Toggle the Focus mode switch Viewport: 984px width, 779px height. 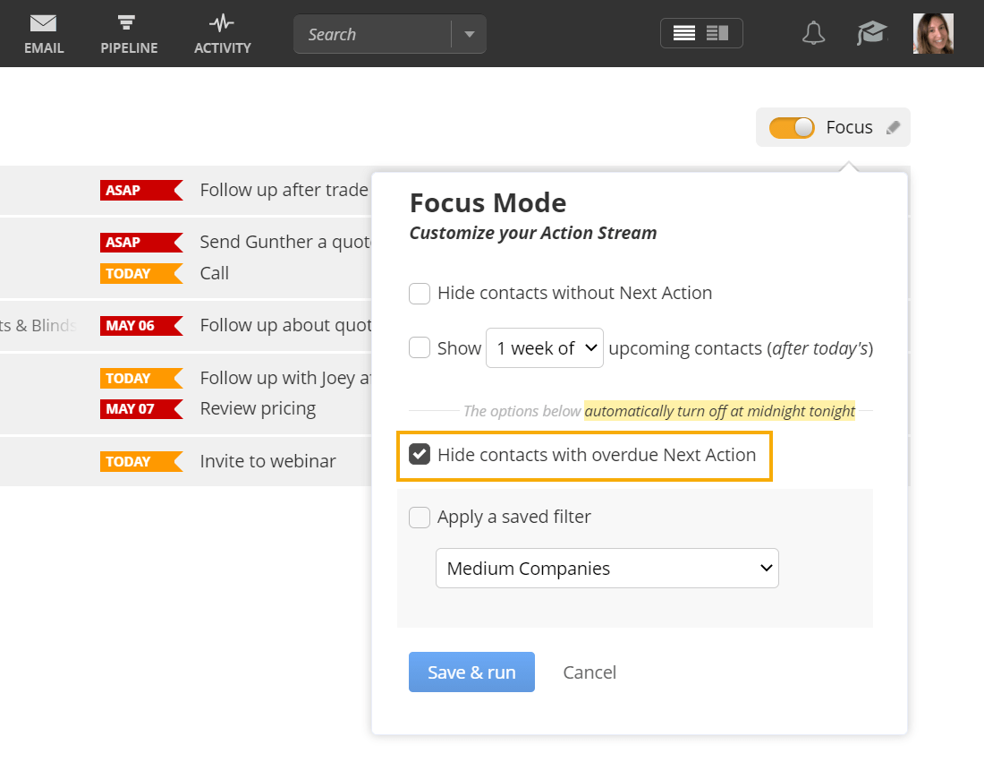coord(792,127)
